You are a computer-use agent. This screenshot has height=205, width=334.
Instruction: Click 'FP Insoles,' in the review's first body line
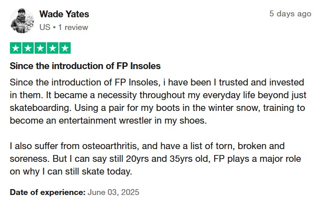(138, 82)
